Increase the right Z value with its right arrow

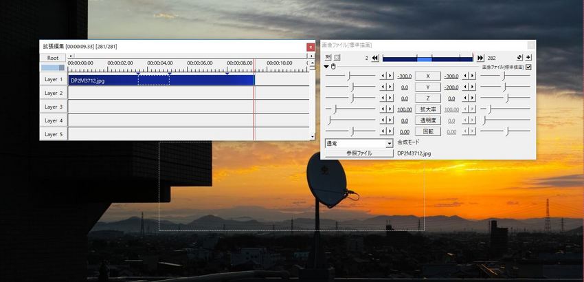pyautogui.click(x=472, y=98)
